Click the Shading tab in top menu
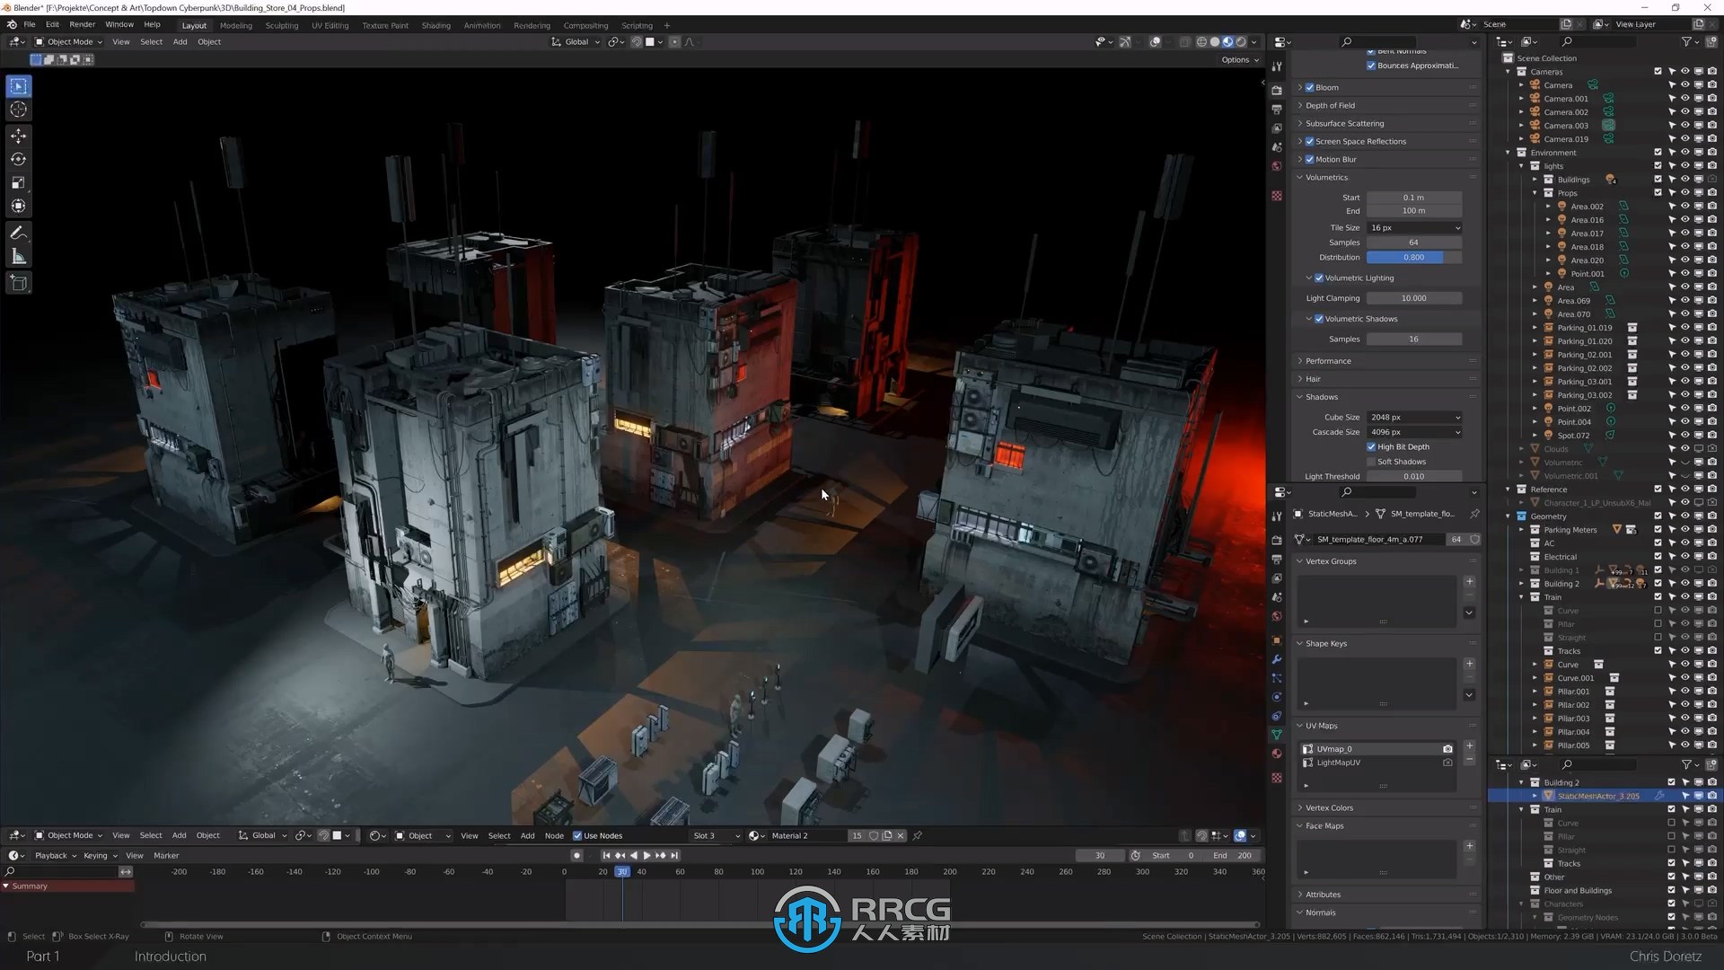The height and width of the screenshot is (970, 1724). tap(435, 25)
